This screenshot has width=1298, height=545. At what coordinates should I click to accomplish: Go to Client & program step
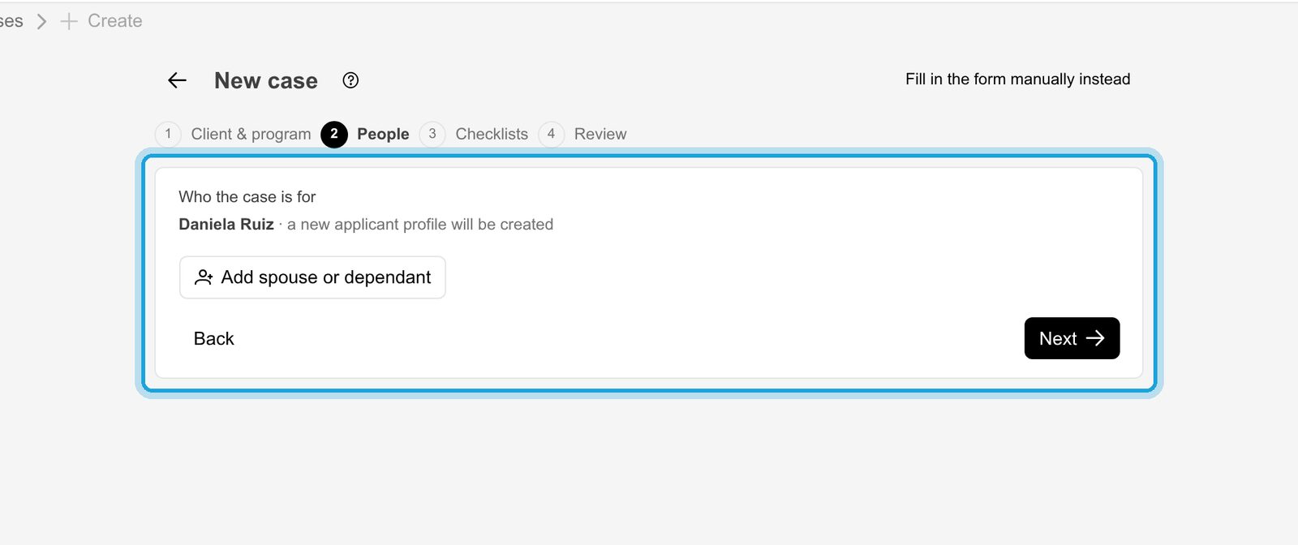251,134
